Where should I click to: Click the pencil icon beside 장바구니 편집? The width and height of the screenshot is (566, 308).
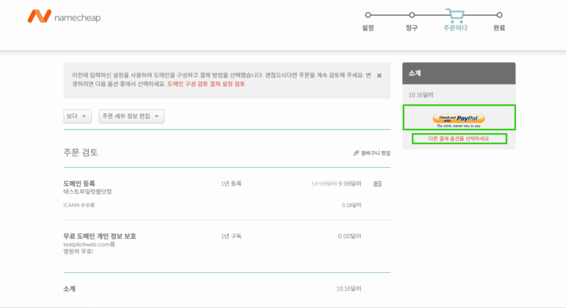click(356, 153)
